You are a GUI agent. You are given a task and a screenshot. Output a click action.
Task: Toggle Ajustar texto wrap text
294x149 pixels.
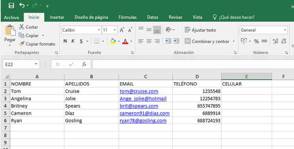(200, 30)
